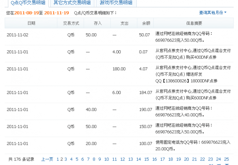Select the start date 2011-08-19
Viewport: 238px width, 165px height.
(27, 13)
